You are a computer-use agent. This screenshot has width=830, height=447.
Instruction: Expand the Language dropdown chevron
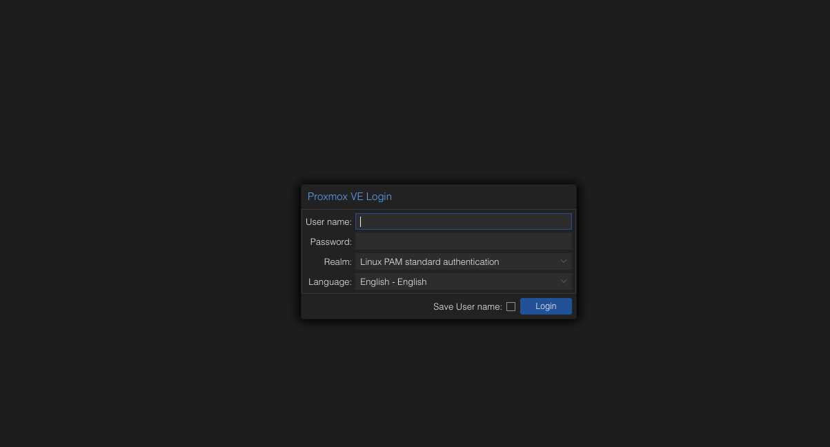click(x=564, y=281)
